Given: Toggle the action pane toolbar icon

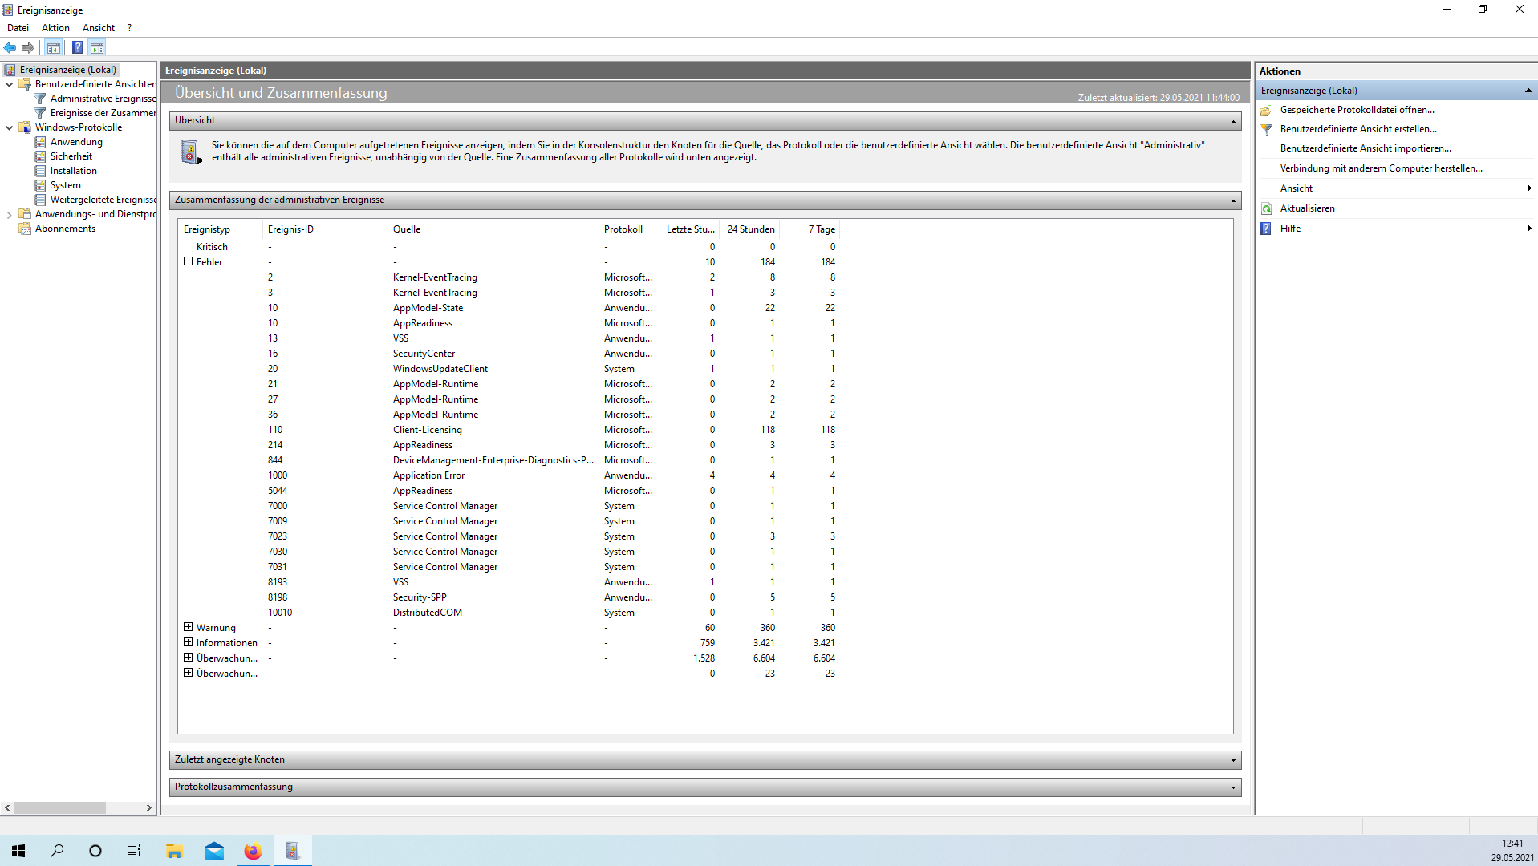Looking at the screenshot, I should point(97,48).
